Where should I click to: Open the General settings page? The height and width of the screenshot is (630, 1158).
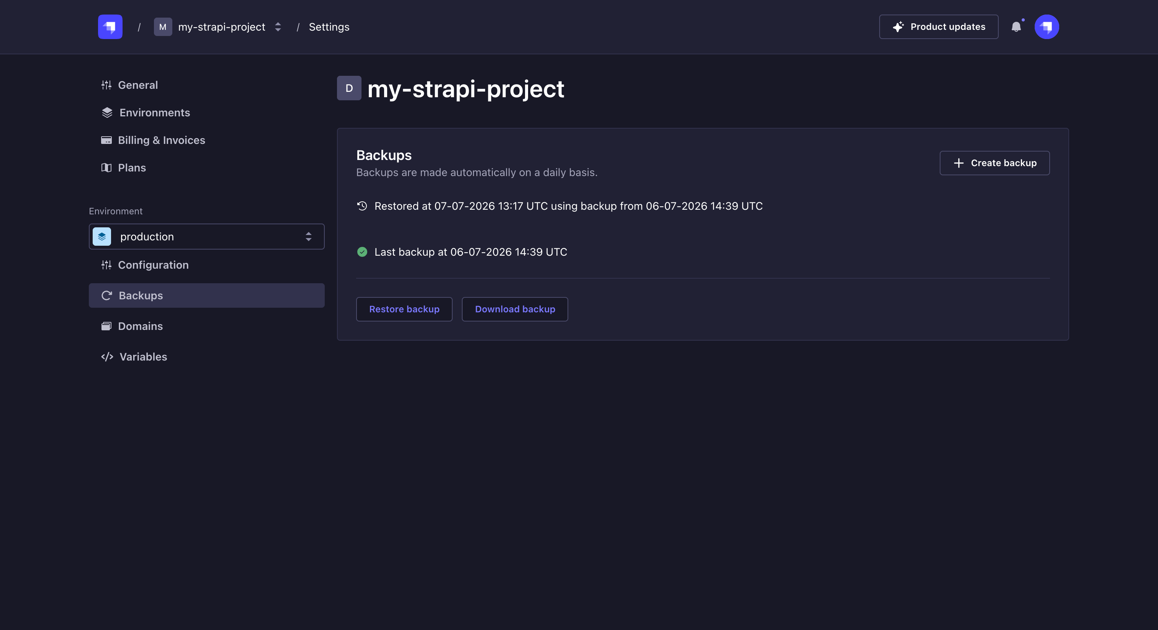tap(129, 85)
